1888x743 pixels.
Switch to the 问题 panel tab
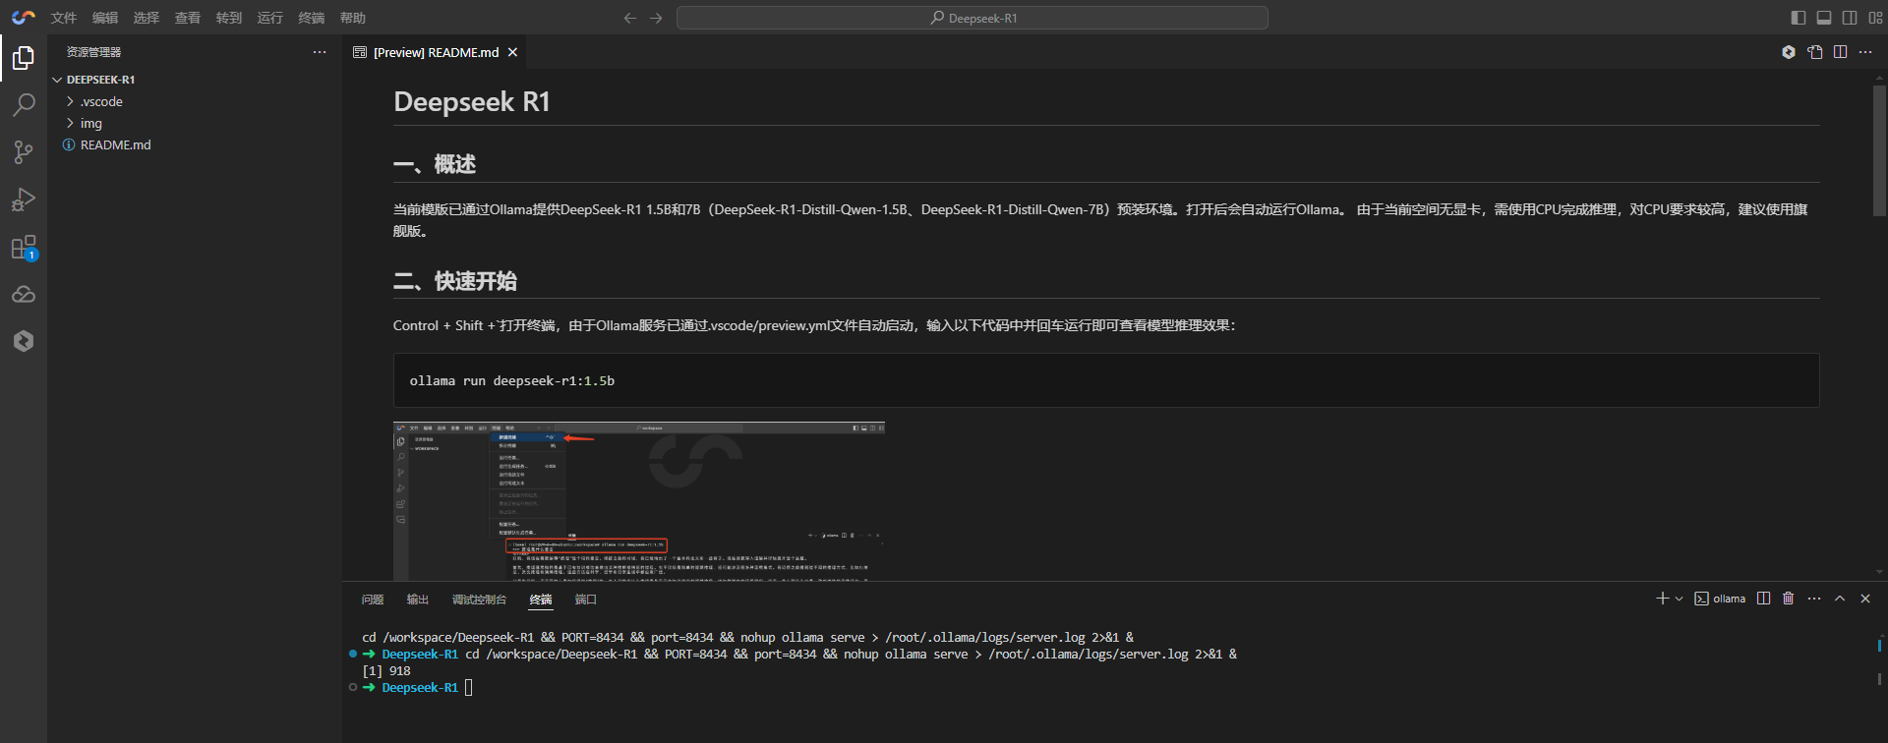click(373, 600)
